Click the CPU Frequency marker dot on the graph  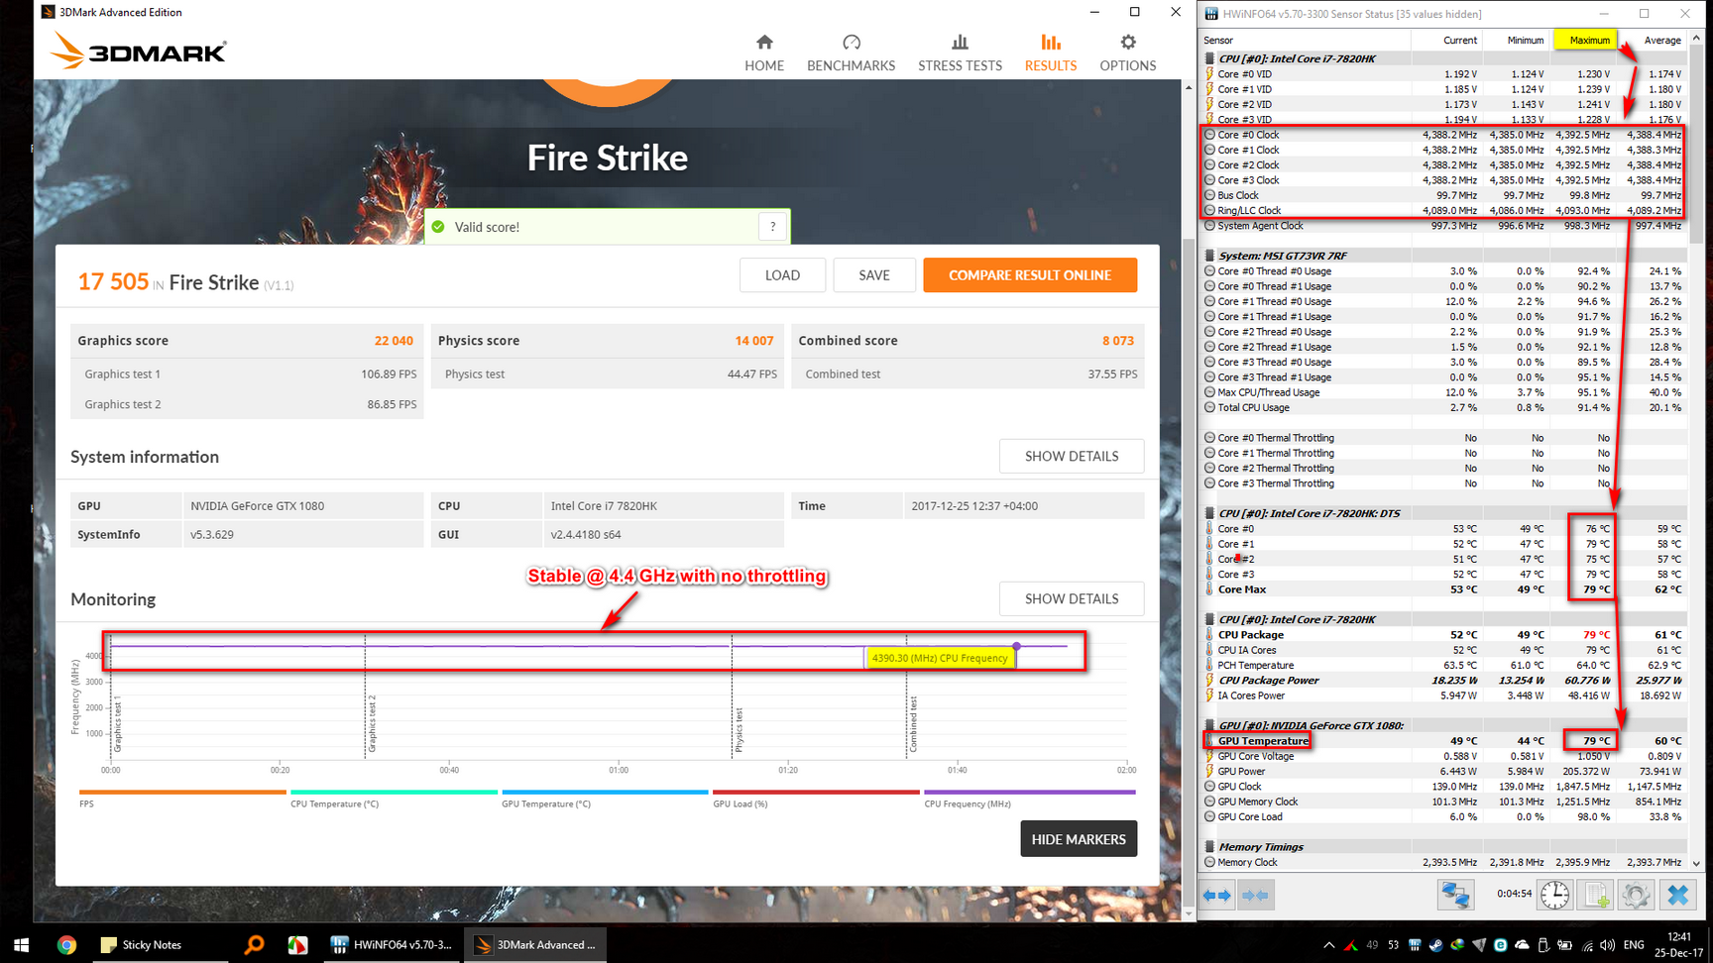[1016, 646]
